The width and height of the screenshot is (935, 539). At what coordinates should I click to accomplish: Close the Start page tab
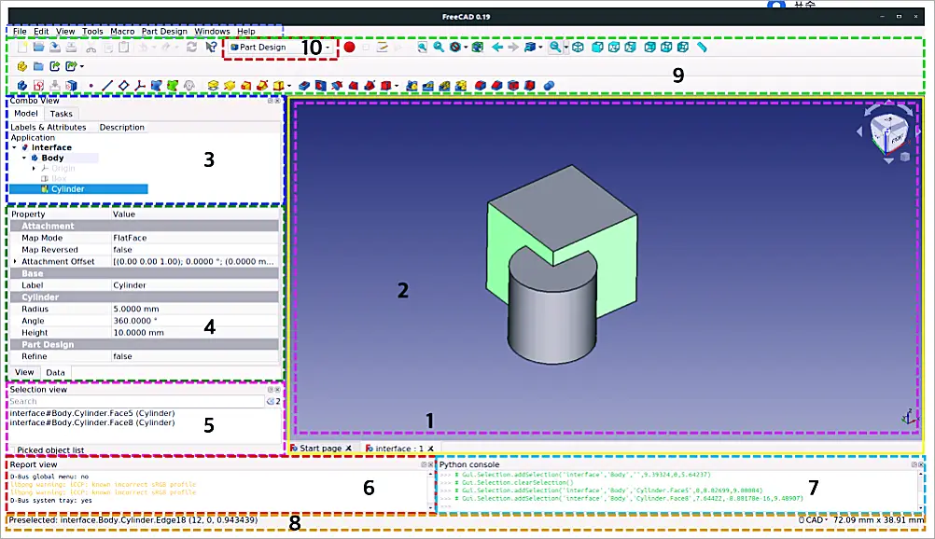349,449
